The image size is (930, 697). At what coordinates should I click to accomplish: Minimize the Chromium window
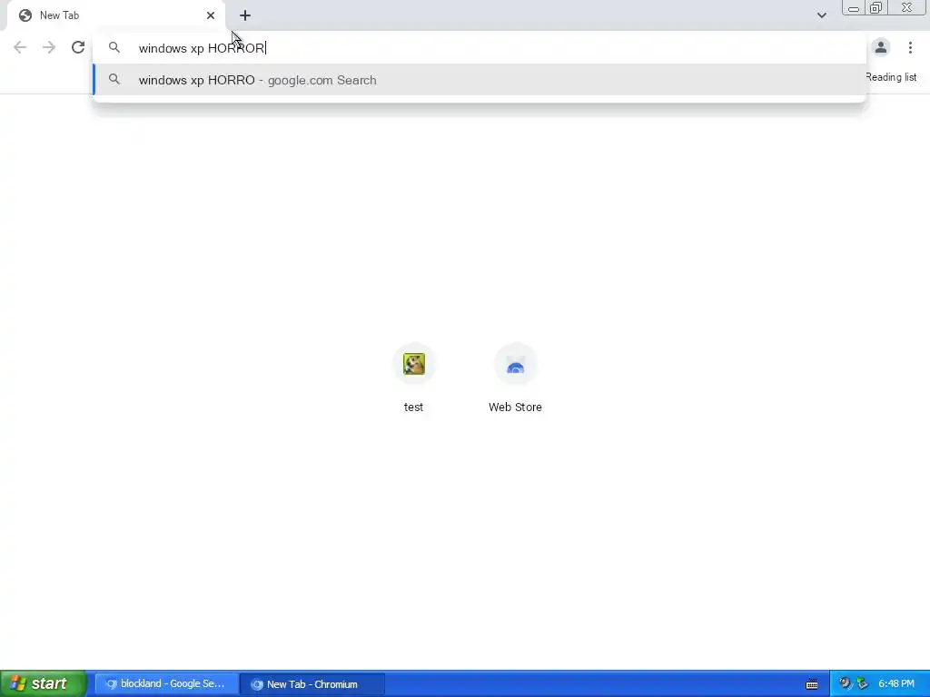pyautogui.click(x=854, y=8)
